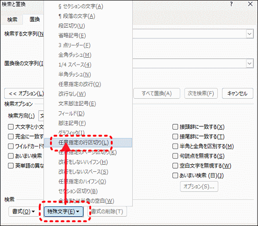Collapse options with << オプション(L) button

click(x=24, y=94)
